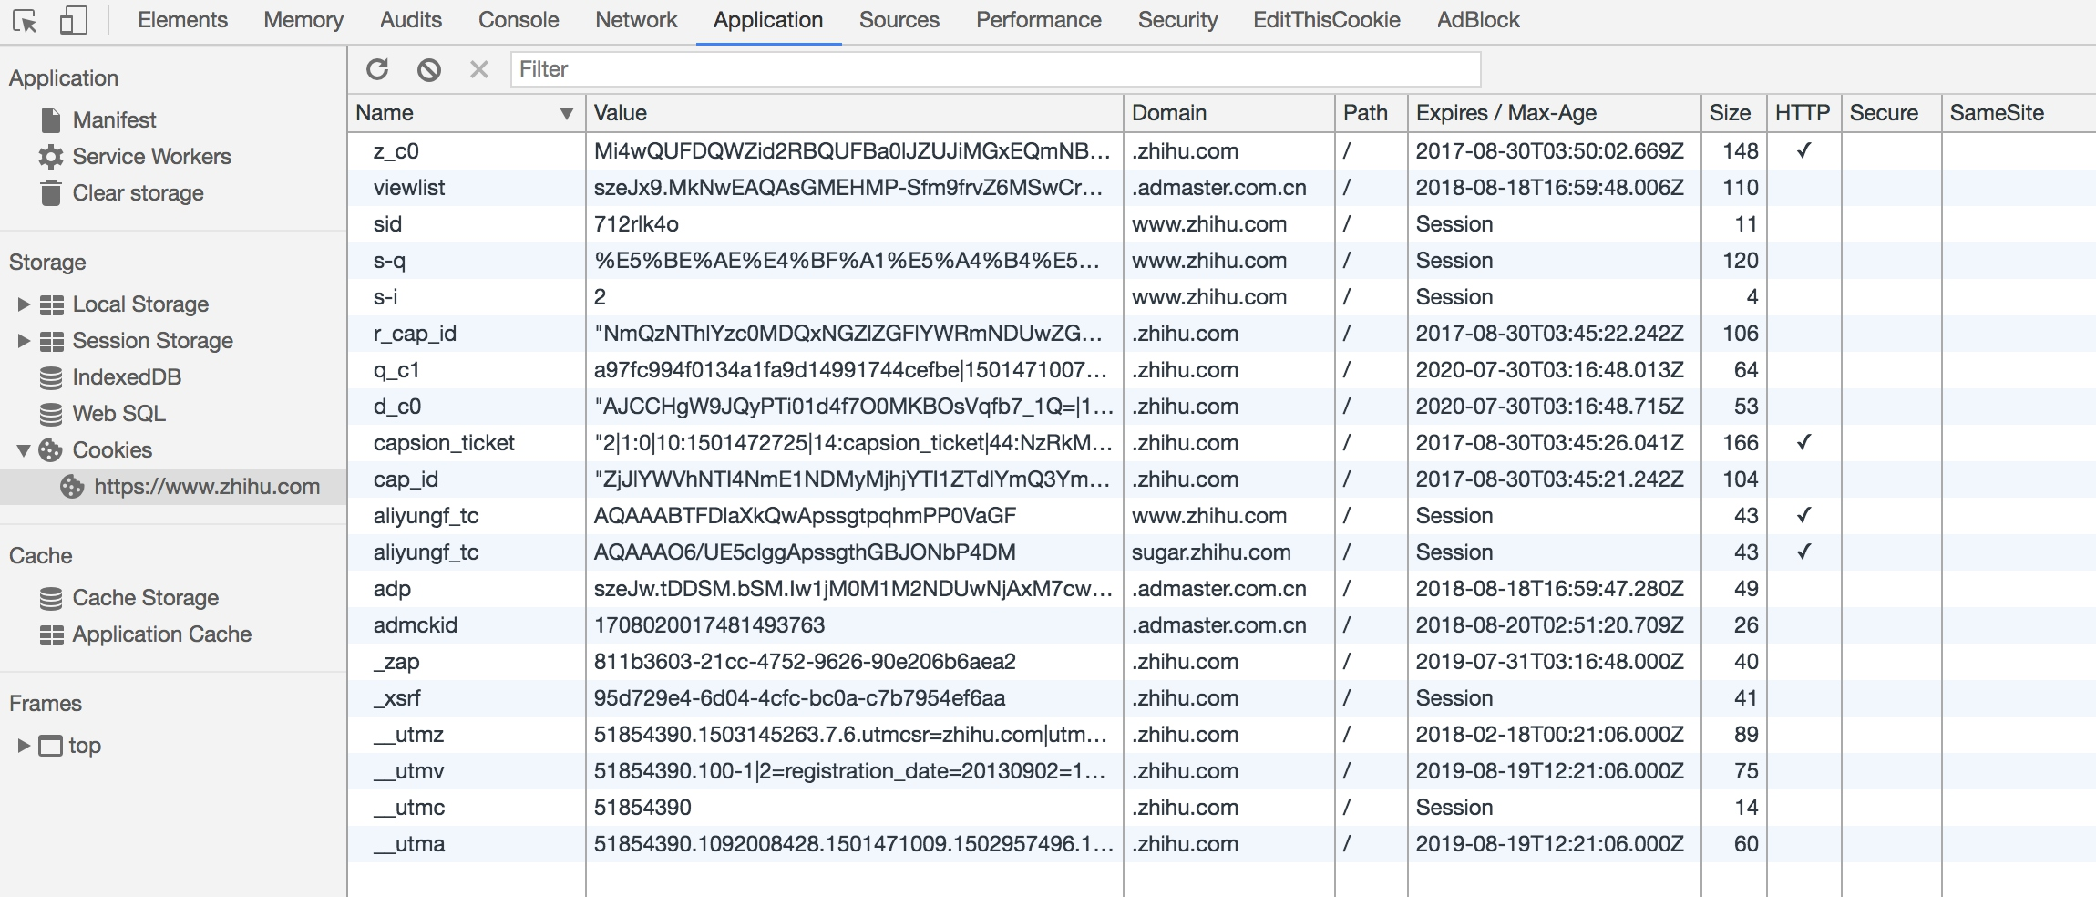Click the sugar.zhihu.com domain cell
Image resolution: width=2096 pixels, height=897 pixels.
click(x=1228, y=552)
